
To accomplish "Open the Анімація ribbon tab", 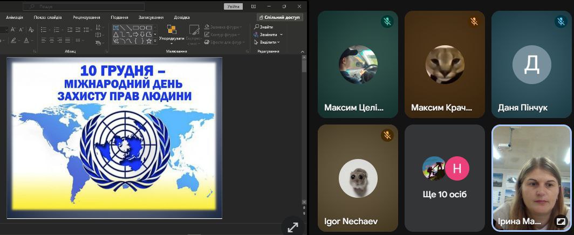I will coord(15,17).
